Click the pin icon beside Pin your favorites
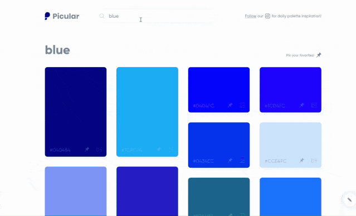Image resolution: width=356 pixels, height=216 pixels. click(319, 55)
